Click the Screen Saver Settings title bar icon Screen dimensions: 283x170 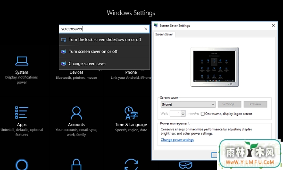tap(156, 25)
